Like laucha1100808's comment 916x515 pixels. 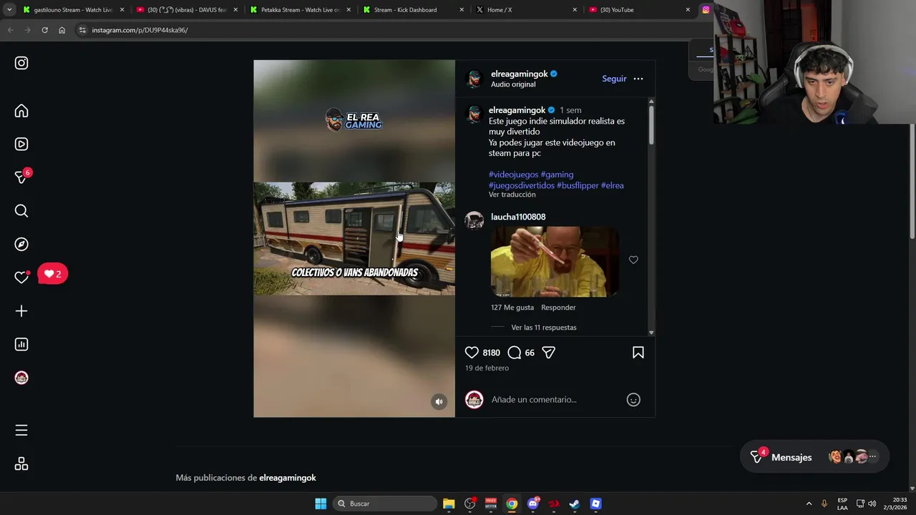(633, 260)
